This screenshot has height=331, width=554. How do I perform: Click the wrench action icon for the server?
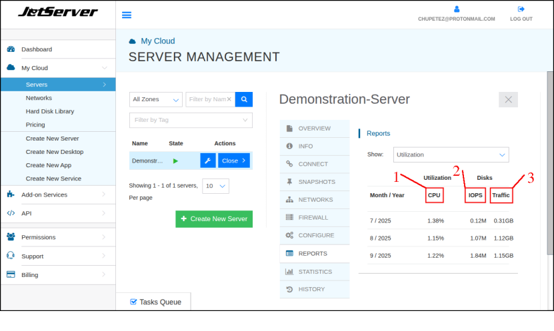(207, 161)
